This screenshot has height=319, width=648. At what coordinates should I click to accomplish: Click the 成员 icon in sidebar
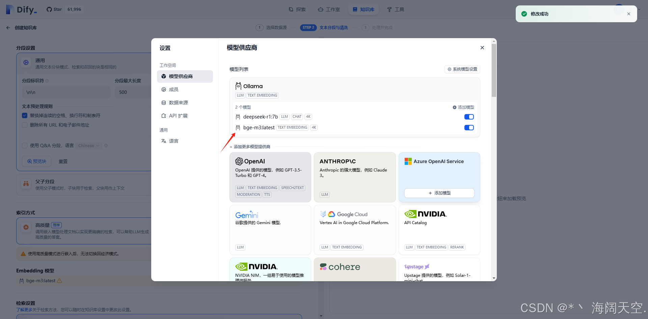tap(164, 89)
